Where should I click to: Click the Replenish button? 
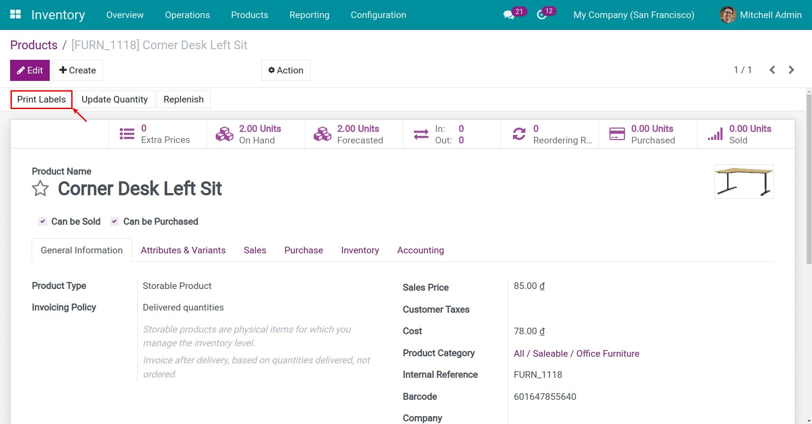click(183, 99)
